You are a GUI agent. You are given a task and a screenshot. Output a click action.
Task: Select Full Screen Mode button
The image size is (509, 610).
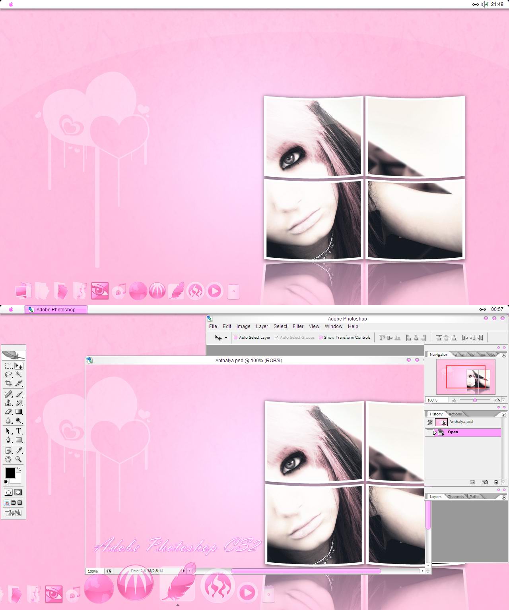19,503
